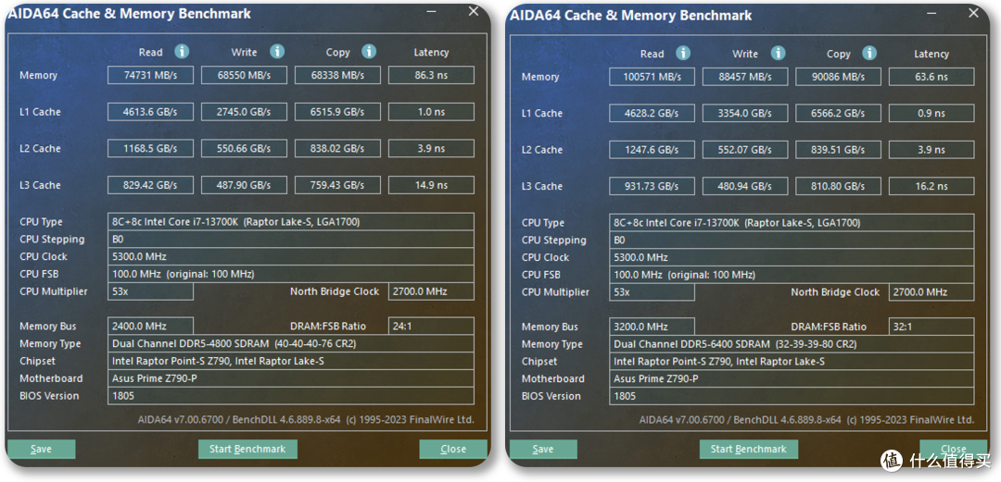
Task: Click the Write info icon in right window
Action: (x=778, y=53)
